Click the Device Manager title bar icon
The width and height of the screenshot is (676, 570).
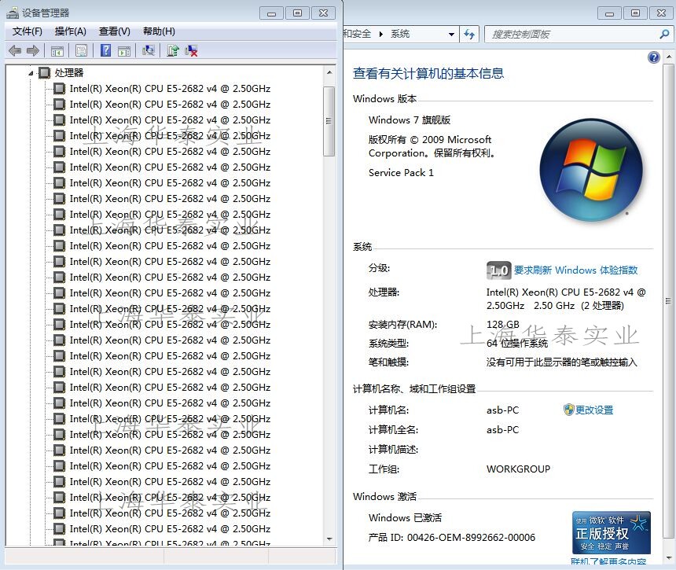click(x=13, y=13)
